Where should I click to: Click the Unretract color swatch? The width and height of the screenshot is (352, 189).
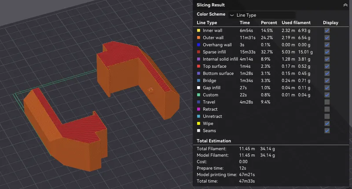tap(198, 116)
